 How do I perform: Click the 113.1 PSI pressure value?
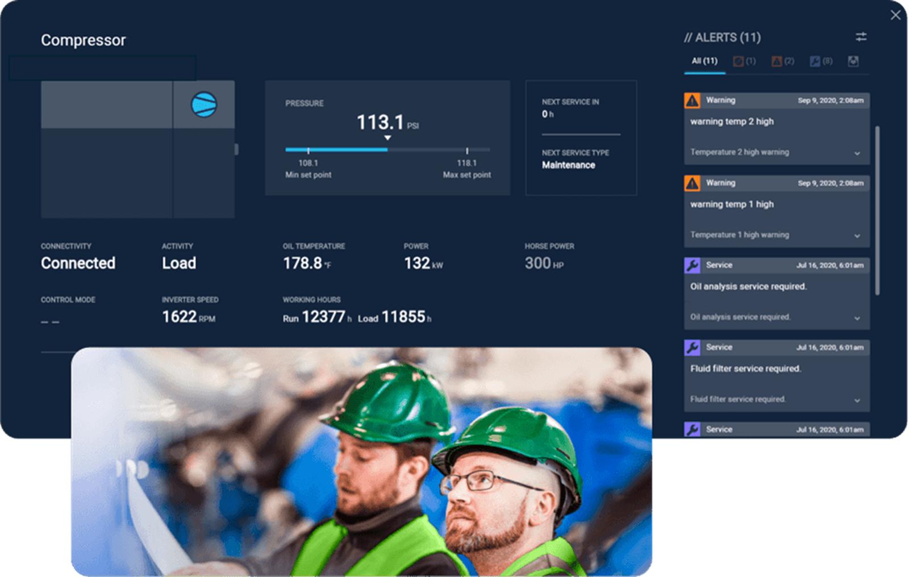click(387, 122)
